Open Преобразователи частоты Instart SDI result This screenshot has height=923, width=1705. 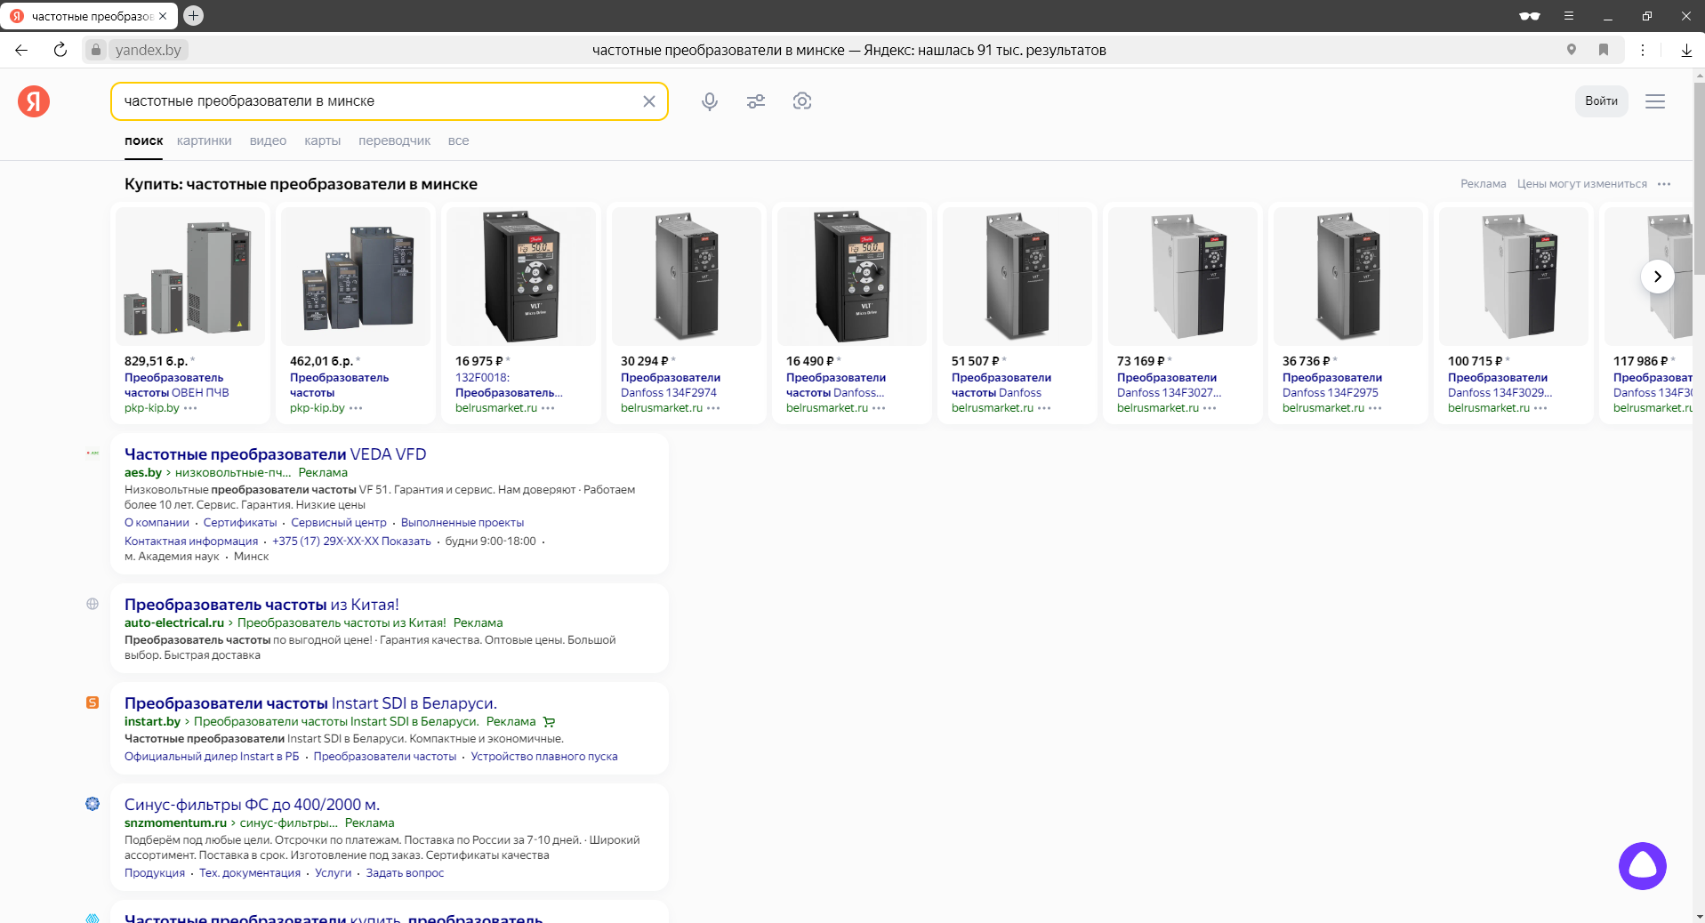310,703
